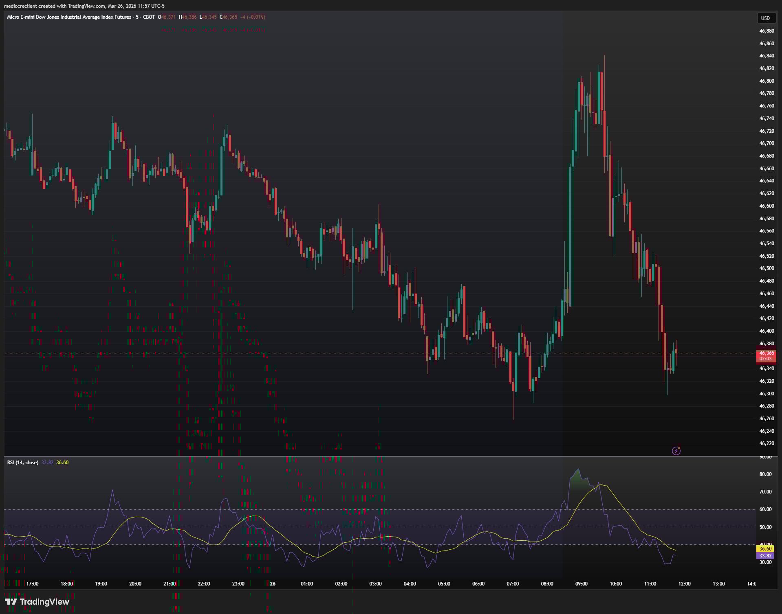This screenshot has height=614, width=782.
Task: Click the purple RSI value 33.82 in legend
Action: click(x=47, y=462)
